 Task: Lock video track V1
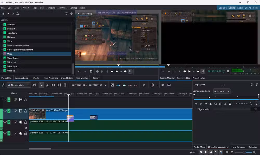[x=25, y=111]
